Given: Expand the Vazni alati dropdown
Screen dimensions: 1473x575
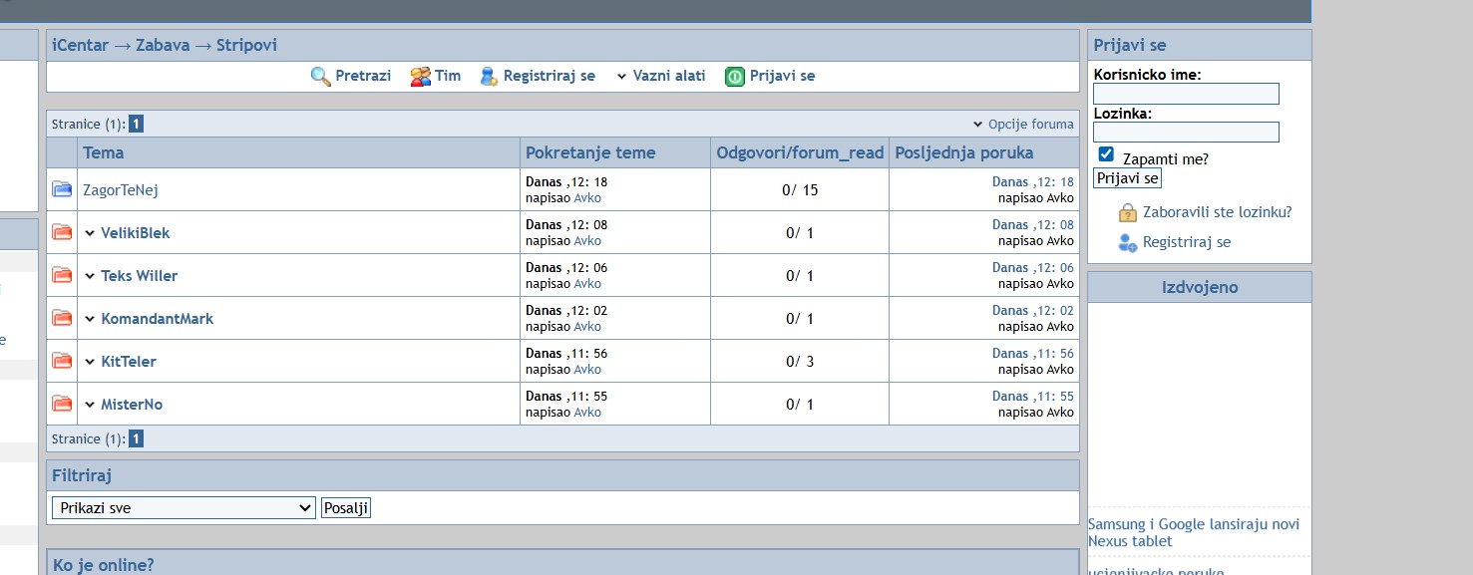Looking at the screenshot, I should coord(660,76).
